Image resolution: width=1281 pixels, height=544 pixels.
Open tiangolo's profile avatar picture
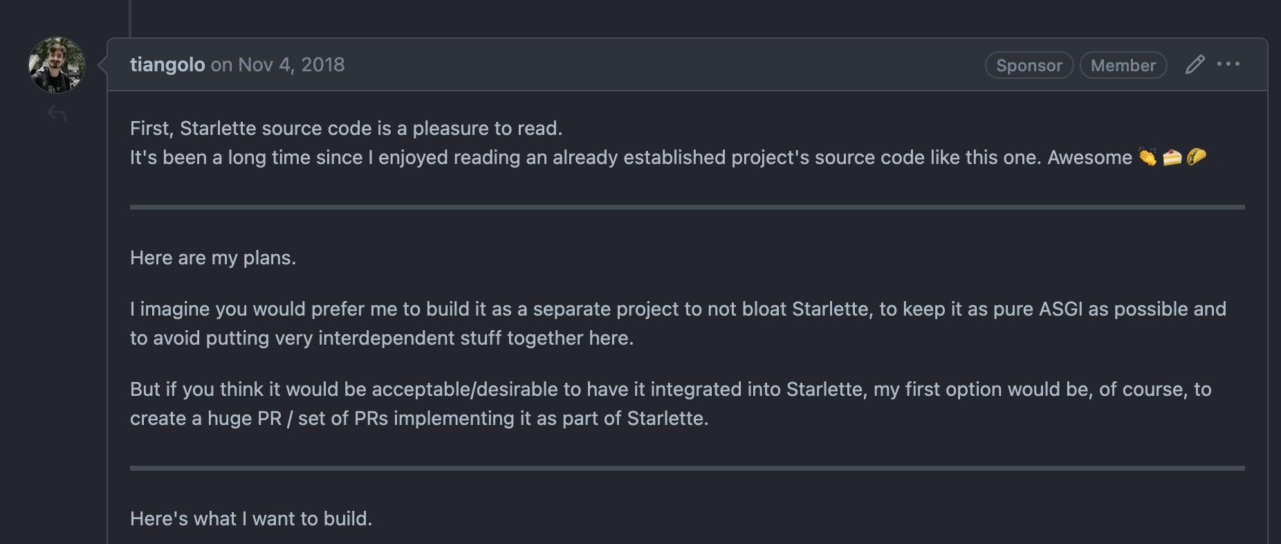(x=57, y=65)
